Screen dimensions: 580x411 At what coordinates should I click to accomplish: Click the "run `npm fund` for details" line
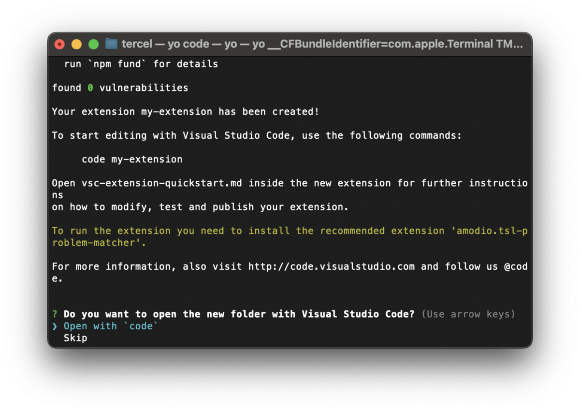[x=141, y=64]
